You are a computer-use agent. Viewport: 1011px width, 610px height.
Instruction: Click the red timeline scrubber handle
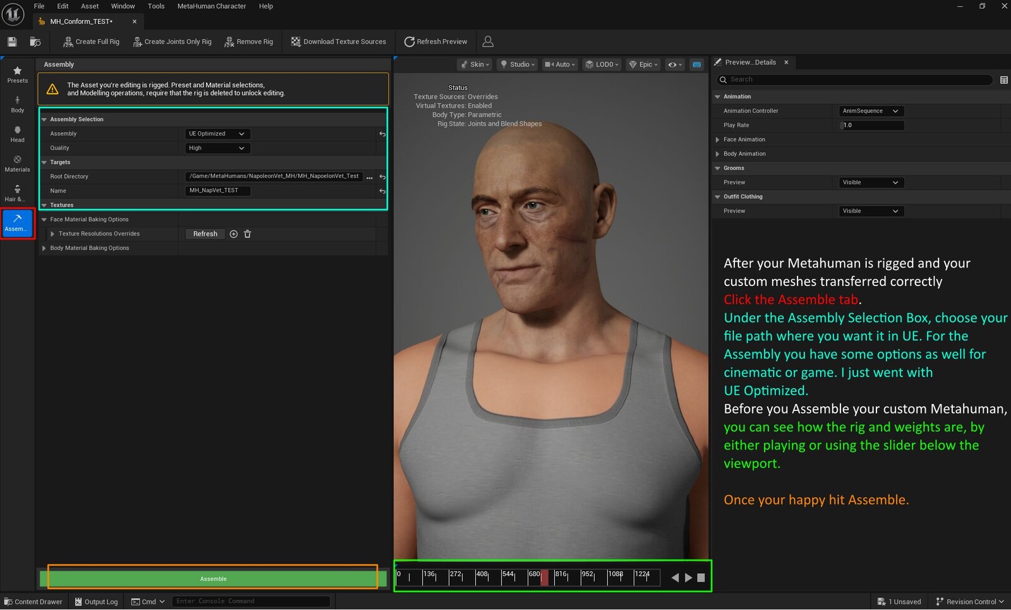click(x=544, y=577)
